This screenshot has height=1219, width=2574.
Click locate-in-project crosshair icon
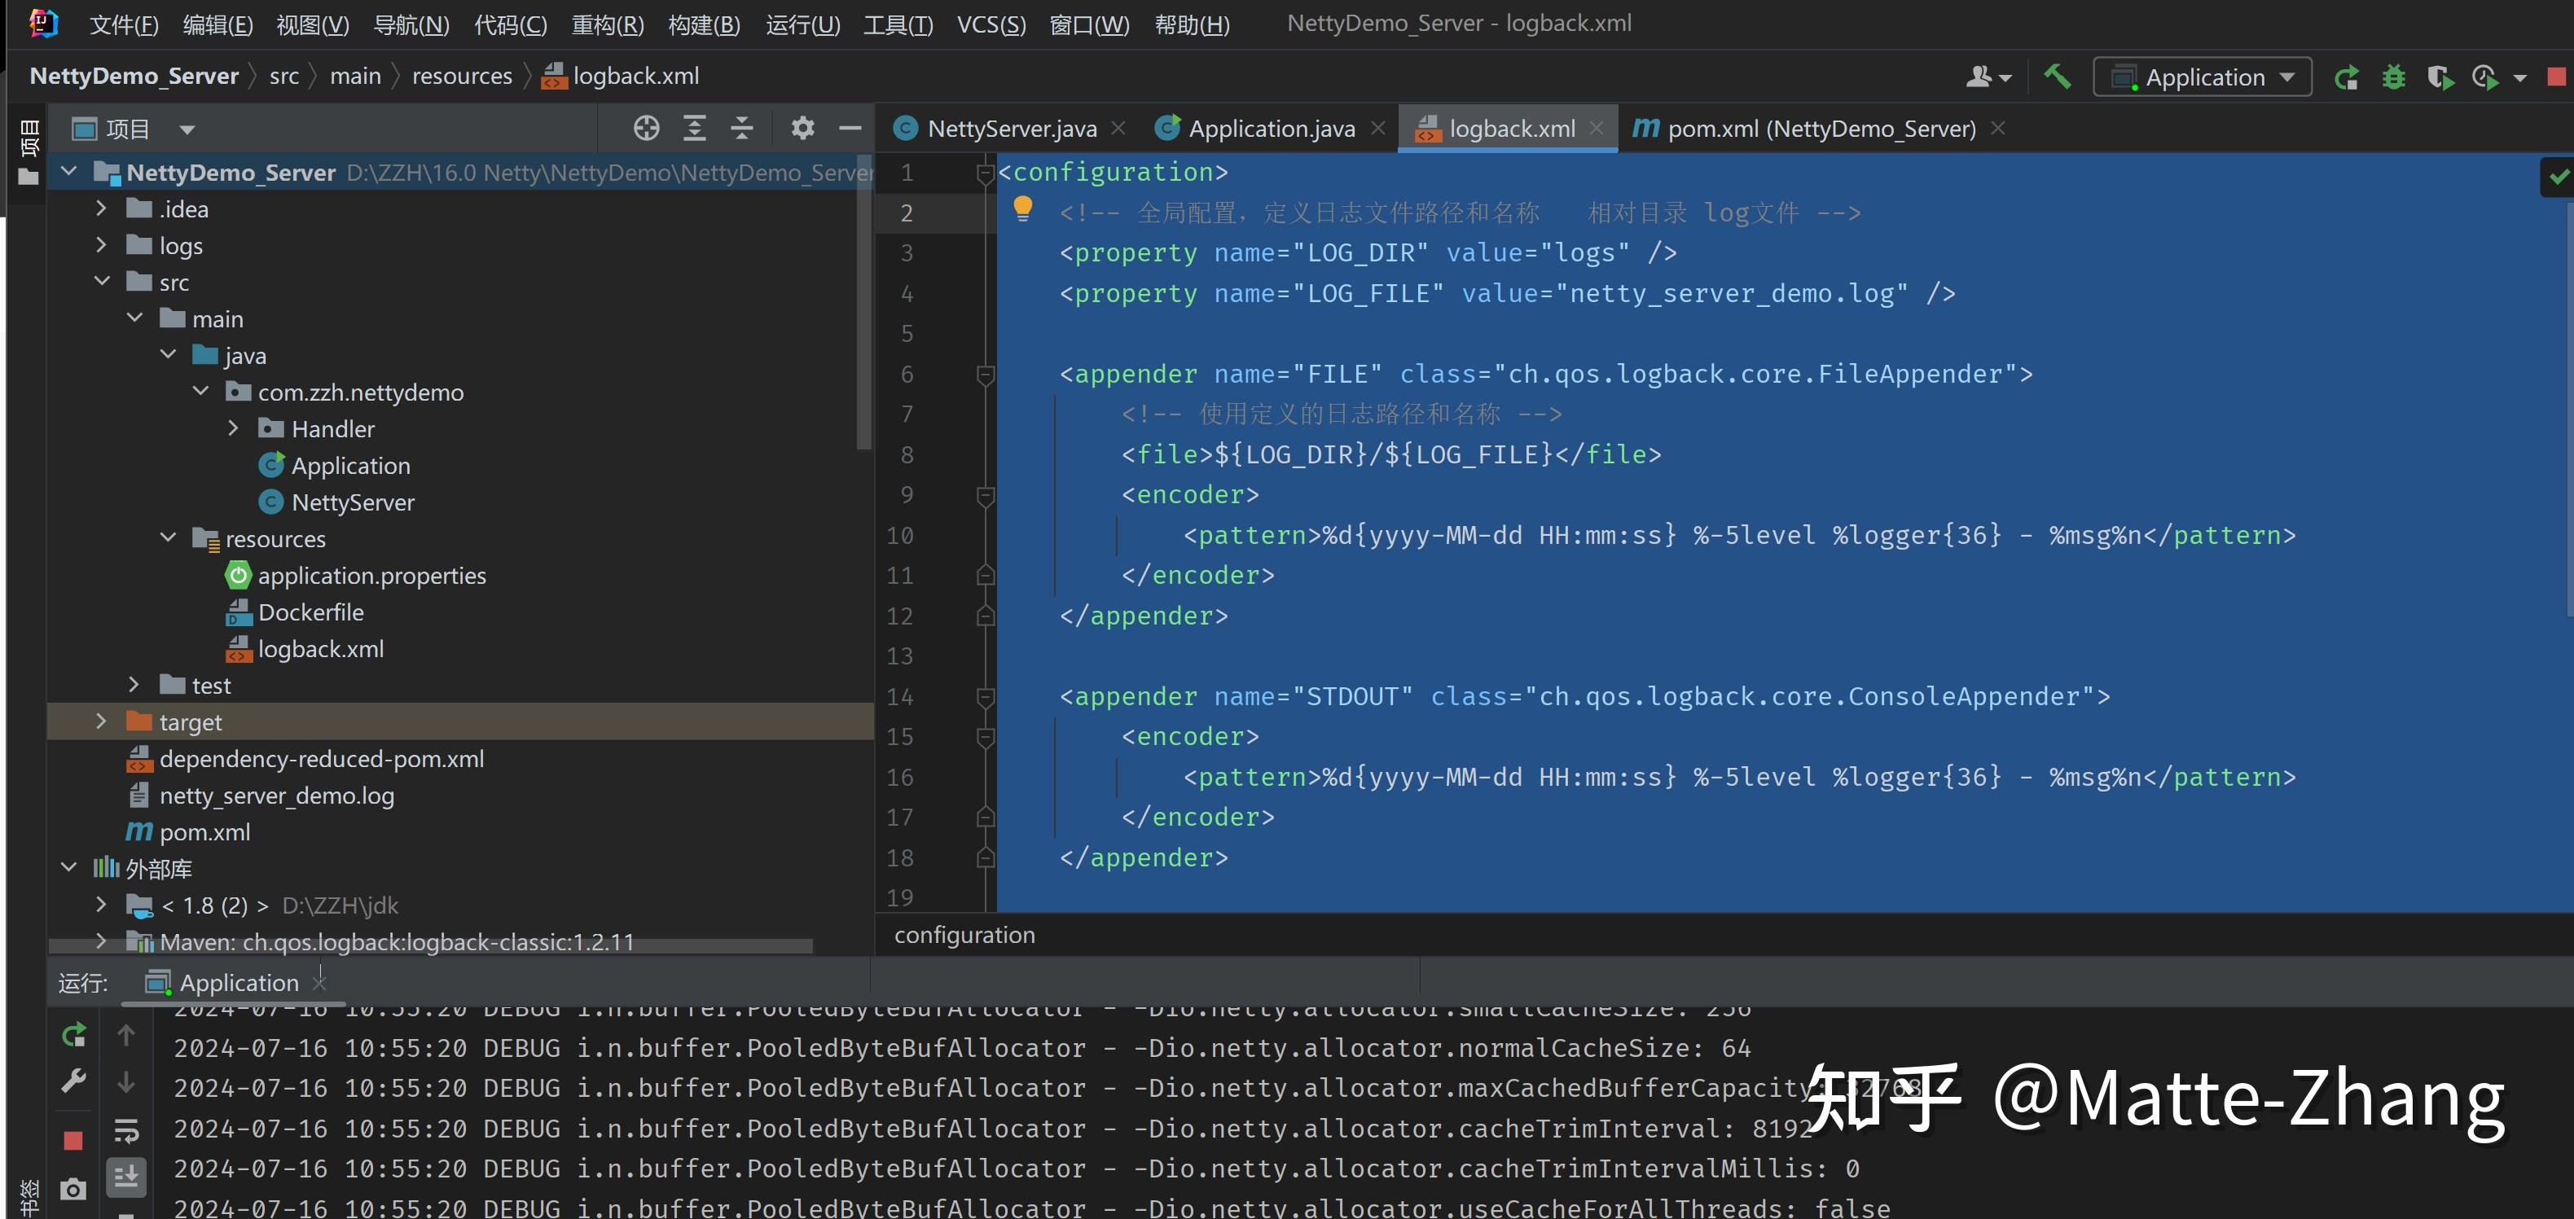tap(647, 128)
